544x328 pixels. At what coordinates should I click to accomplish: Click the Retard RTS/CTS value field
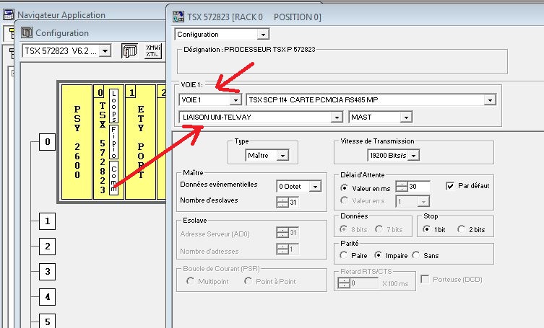[x=363, y=283]
